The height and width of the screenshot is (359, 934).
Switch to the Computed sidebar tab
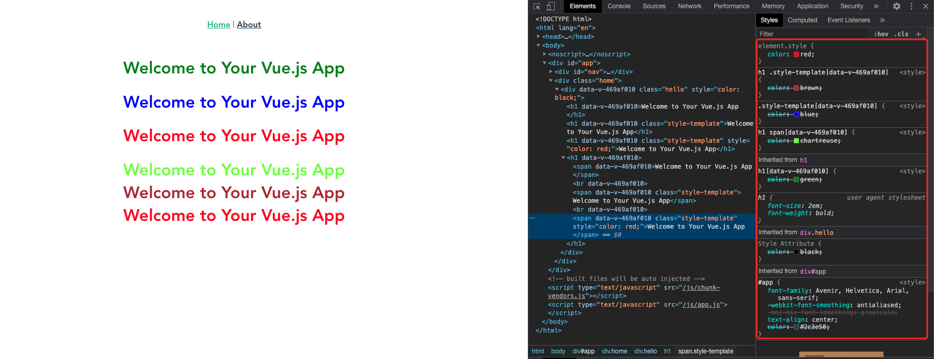point(803,20)
